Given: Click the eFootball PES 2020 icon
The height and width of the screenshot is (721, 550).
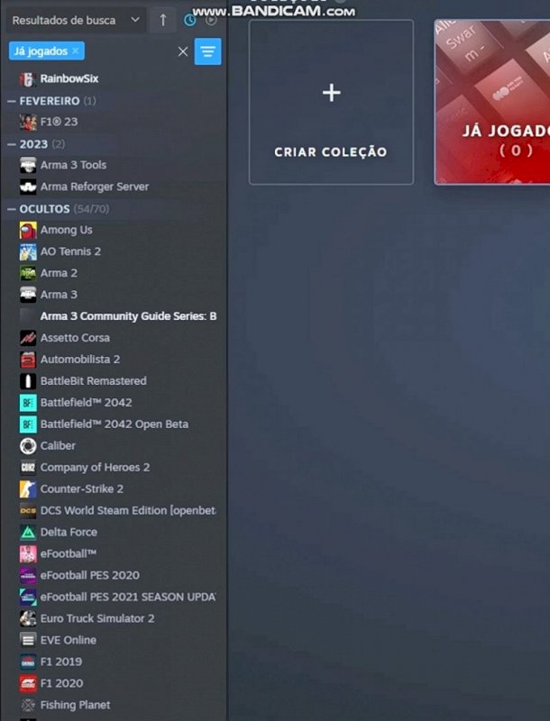Looking at the screenshot, I should coord(28,575).
